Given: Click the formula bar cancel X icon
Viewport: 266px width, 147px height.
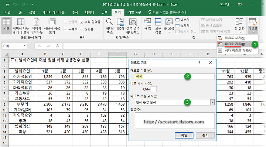Looking at the screenshot, I should pyautogui.click(x=40, y=46).
